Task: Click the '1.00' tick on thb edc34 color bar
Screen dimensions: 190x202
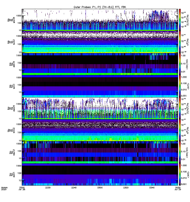Action: (183, 56)
